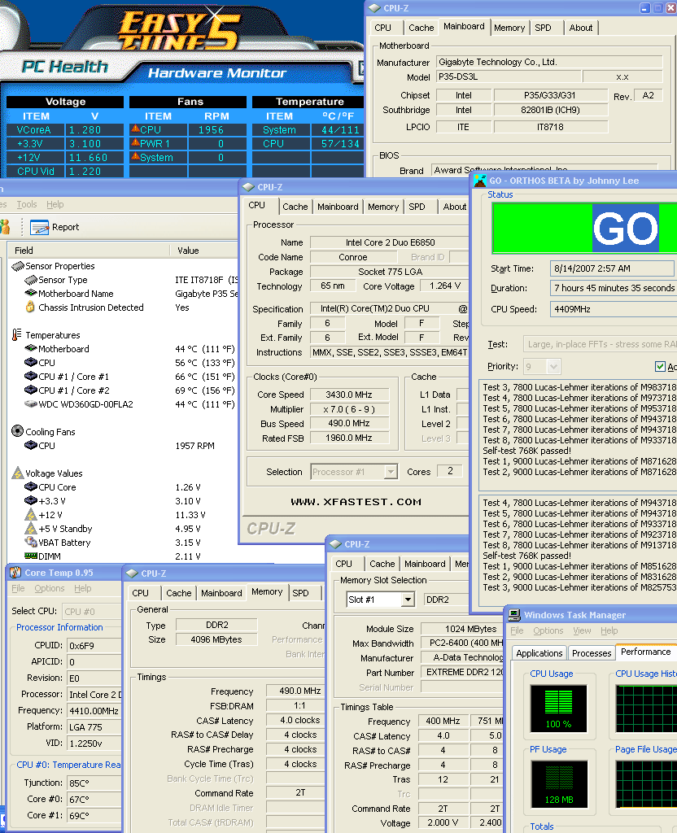Click the Windows Task Manager title bar icon
Screen dimensions: 677x833
514,615
